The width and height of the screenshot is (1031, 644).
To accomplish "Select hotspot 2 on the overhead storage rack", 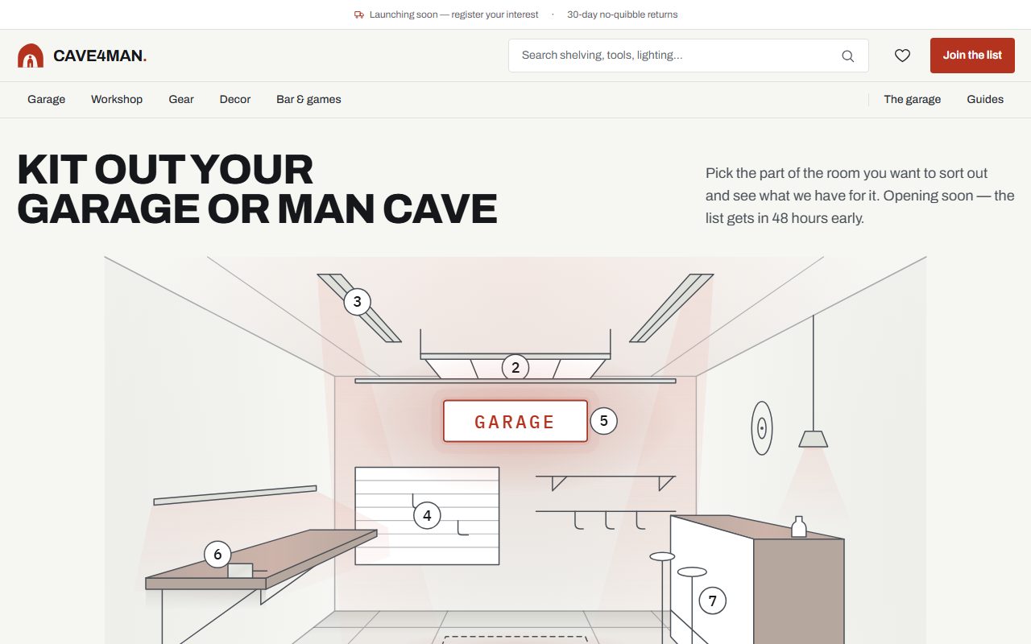I will coord(515,368).
